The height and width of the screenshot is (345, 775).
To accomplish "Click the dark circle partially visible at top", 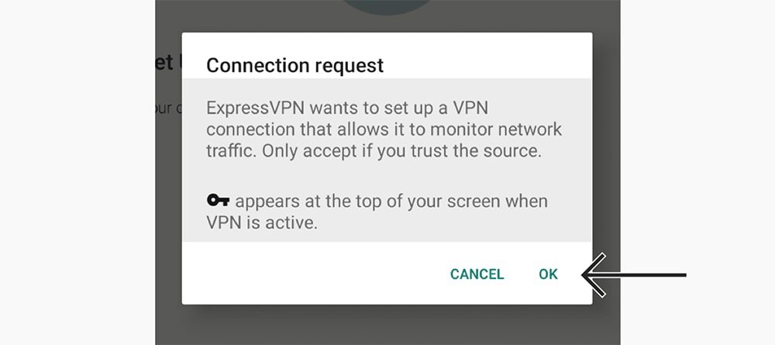I will point(387,7).
